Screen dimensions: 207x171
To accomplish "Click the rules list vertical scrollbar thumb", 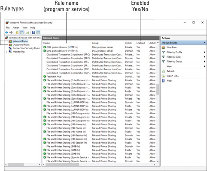I will pyautogui.click(x=158, y=89).
